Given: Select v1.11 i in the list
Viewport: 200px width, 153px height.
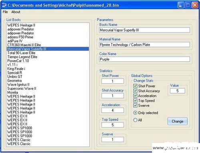Looking at the screenshot, I should (48, 65).
